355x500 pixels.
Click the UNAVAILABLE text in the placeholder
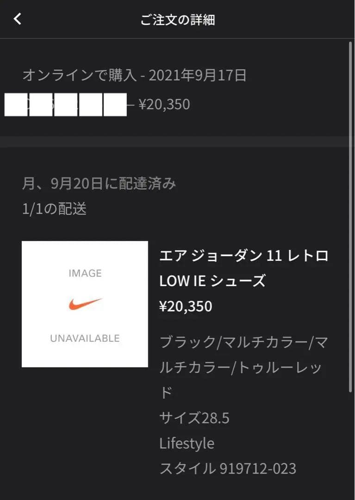[x=85, y=338]
